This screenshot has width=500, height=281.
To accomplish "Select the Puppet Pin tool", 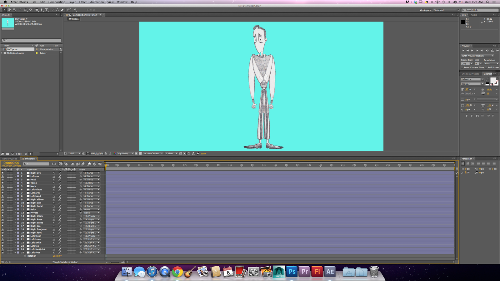I will (x=75, y=10).
